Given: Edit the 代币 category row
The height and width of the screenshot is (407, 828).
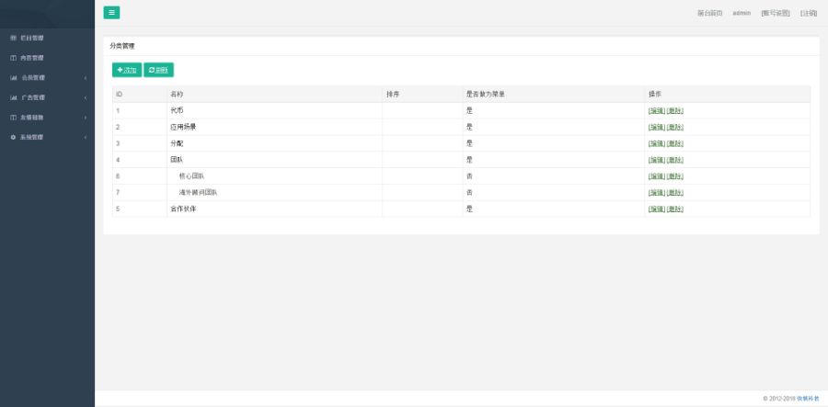Looking at the screenshot, I should pos(656,110).
